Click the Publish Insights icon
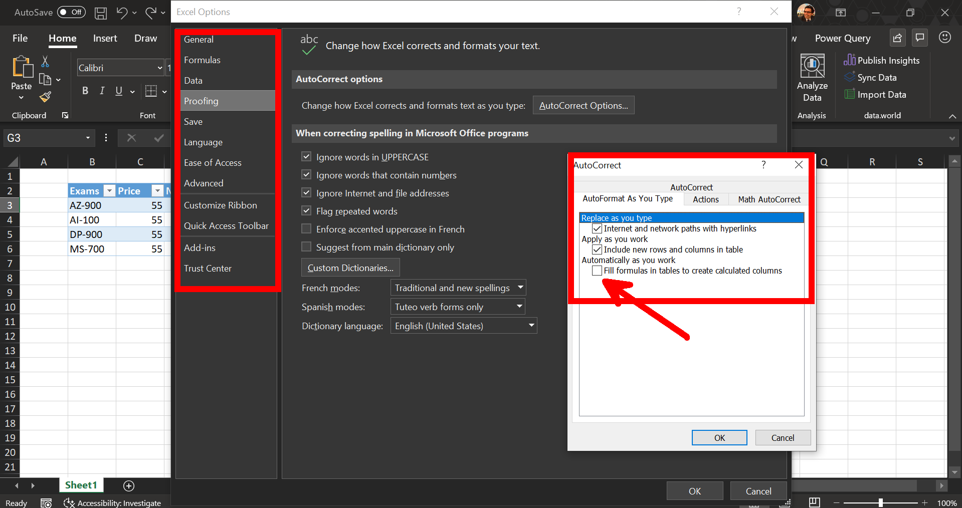The width and height of the screenshot is (962, 508). tap(850, 60)
